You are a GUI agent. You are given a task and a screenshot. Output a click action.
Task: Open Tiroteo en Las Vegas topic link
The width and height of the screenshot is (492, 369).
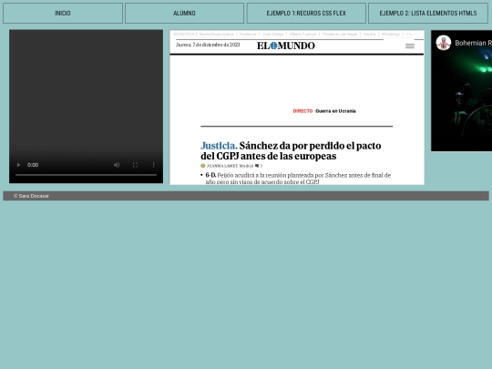coord(340,34)
